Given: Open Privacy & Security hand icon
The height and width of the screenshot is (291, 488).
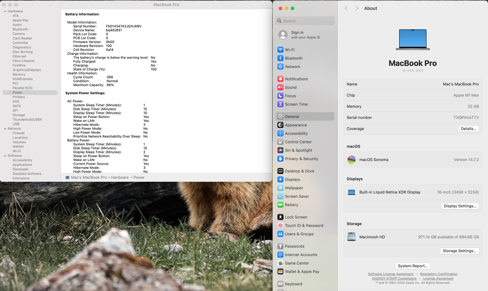Looking at the screenshot, I should 280,159.
